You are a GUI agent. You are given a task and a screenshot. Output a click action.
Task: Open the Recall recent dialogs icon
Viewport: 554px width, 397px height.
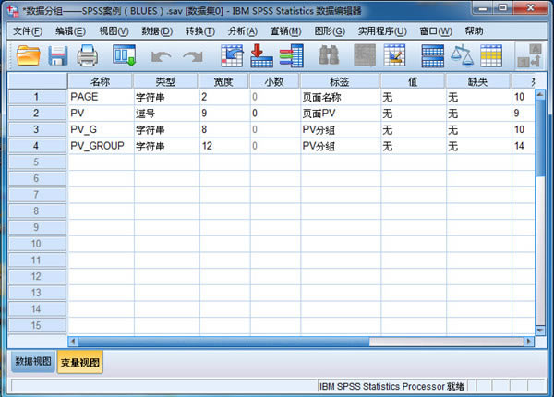click(x=125, y=57)
